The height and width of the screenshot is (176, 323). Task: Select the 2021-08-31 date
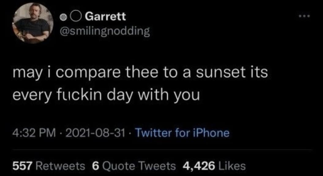[95, 133]
